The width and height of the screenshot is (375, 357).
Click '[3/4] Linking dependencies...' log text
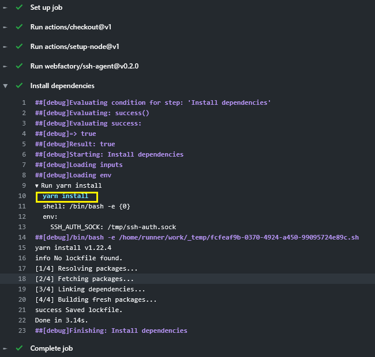click(x=90, y=289)
